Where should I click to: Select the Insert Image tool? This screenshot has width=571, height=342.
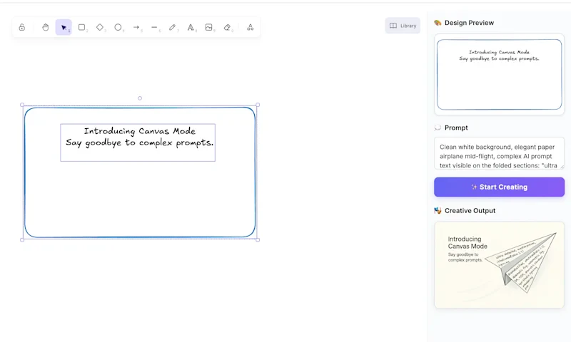click(209, 27)
